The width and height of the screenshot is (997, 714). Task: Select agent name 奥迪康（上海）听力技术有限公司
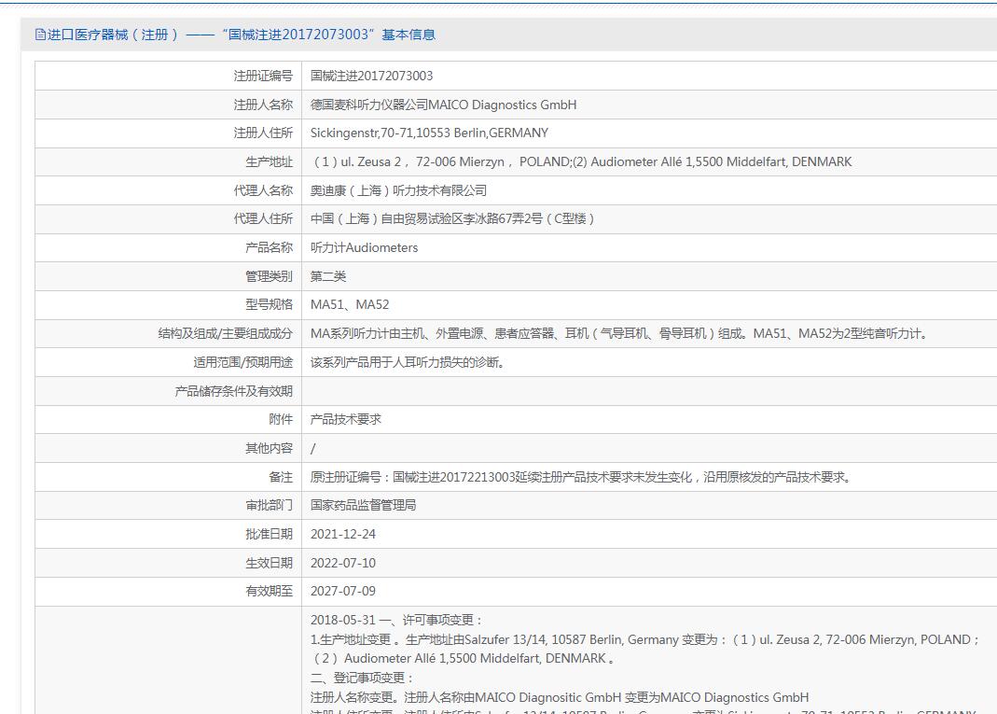398,190
